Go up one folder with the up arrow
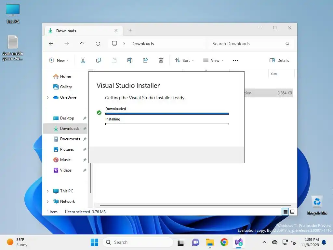This screenshot has width=333, height=250. tap(82, 44)
